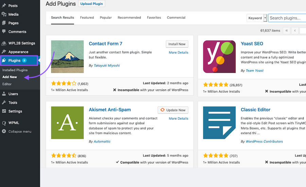Go to the first page of results
The image size is (306, 187).
tap(287, 31)
